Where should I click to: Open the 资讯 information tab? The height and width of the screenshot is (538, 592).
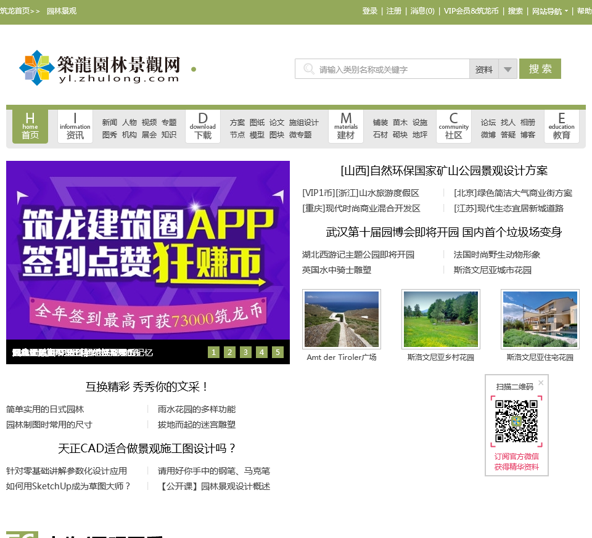[x=75, y=126]
